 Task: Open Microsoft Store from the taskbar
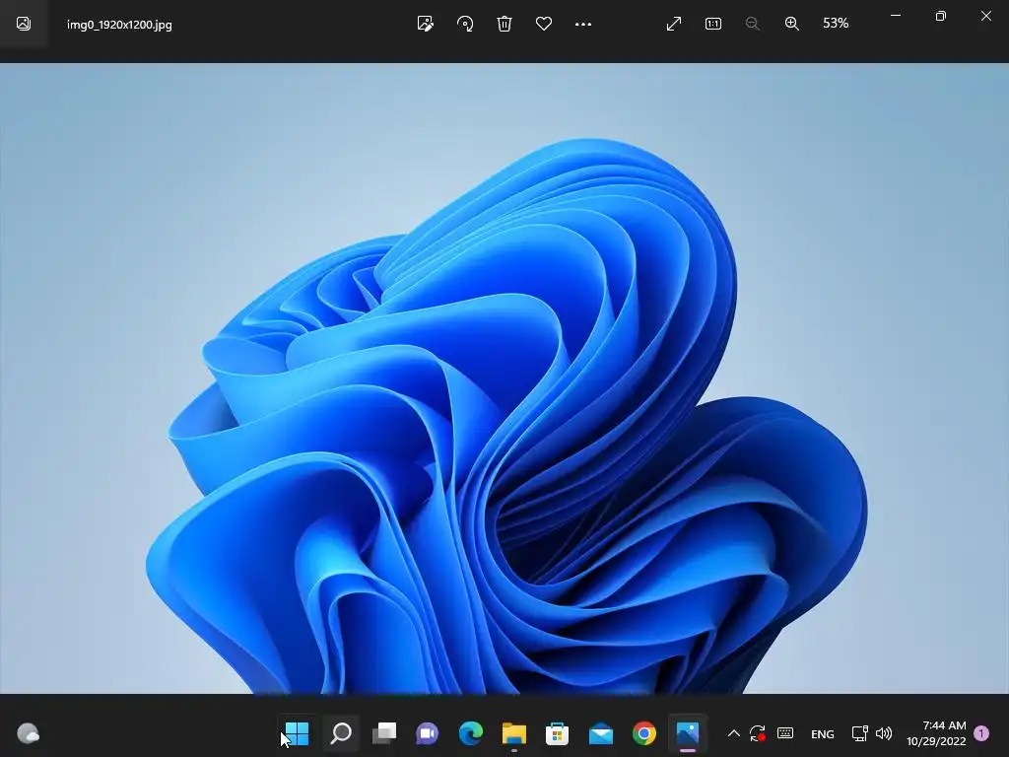pos(558,733)
